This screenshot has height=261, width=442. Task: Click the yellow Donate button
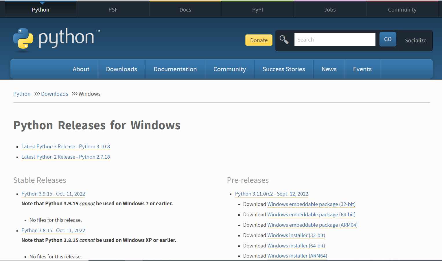tap(259, 40)
